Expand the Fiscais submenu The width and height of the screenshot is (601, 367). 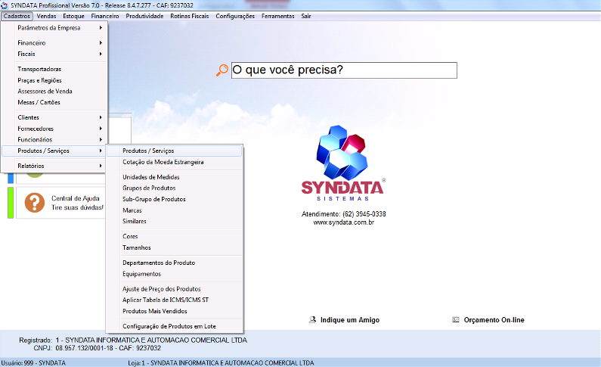(x=54, y=54)
